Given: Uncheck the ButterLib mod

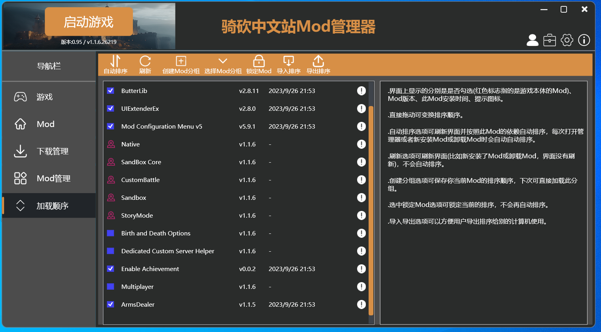Looking at the screenshot, I should (110, 91).
